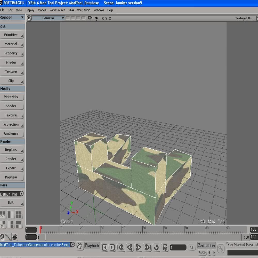Open the Playback menu

tap(92, 246)
